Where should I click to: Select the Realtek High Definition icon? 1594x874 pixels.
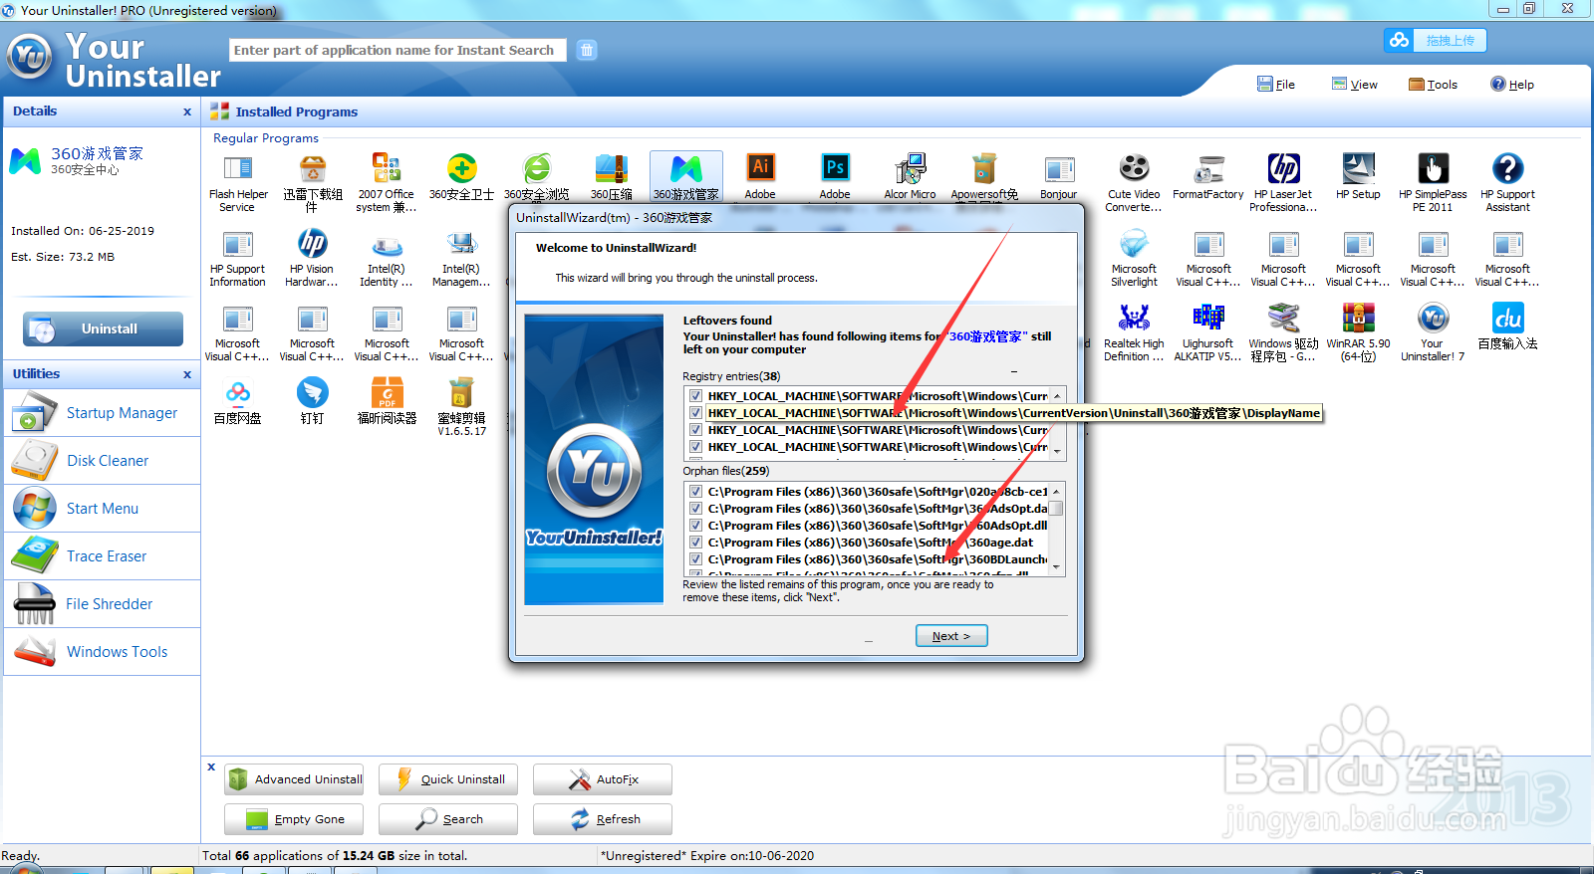1134,318
